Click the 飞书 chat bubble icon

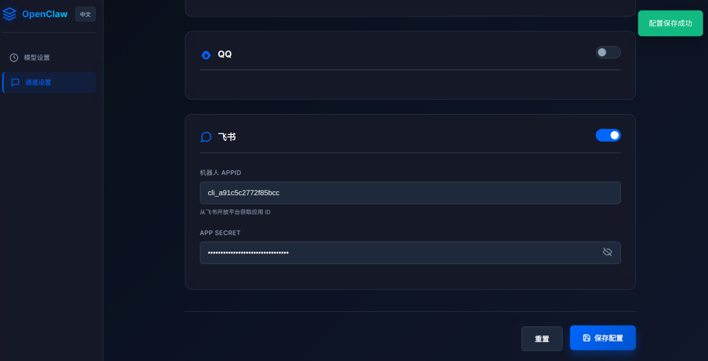point(206,137)
